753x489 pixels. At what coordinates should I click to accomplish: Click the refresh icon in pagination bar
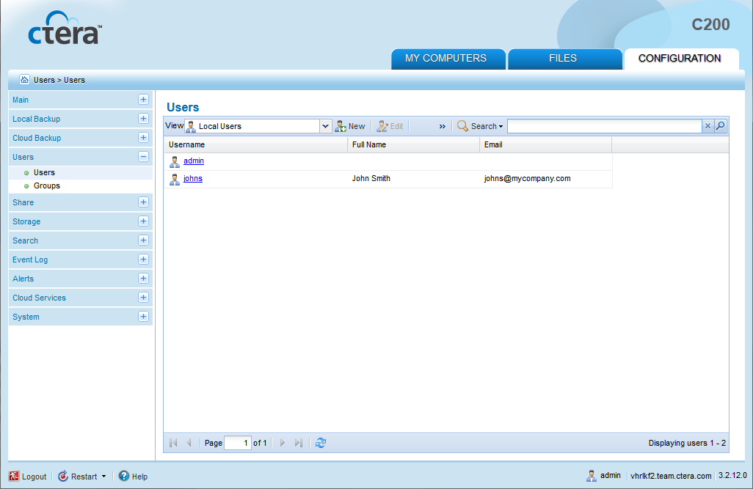point(321,443)
